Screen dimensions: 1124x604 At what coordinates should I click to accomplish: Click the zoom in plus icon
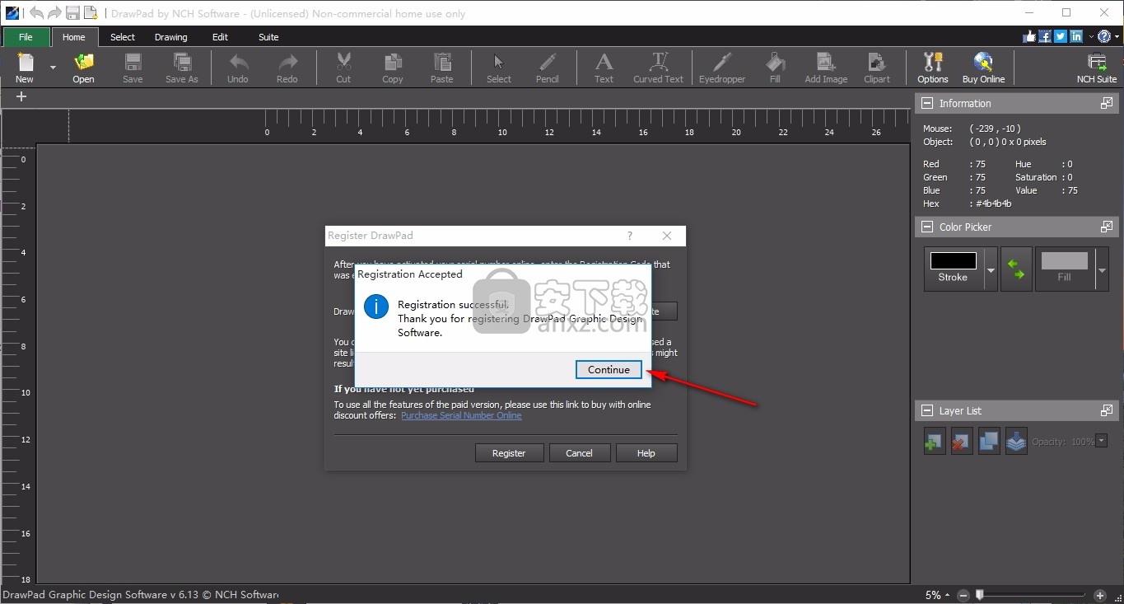tap(1099, 595)
